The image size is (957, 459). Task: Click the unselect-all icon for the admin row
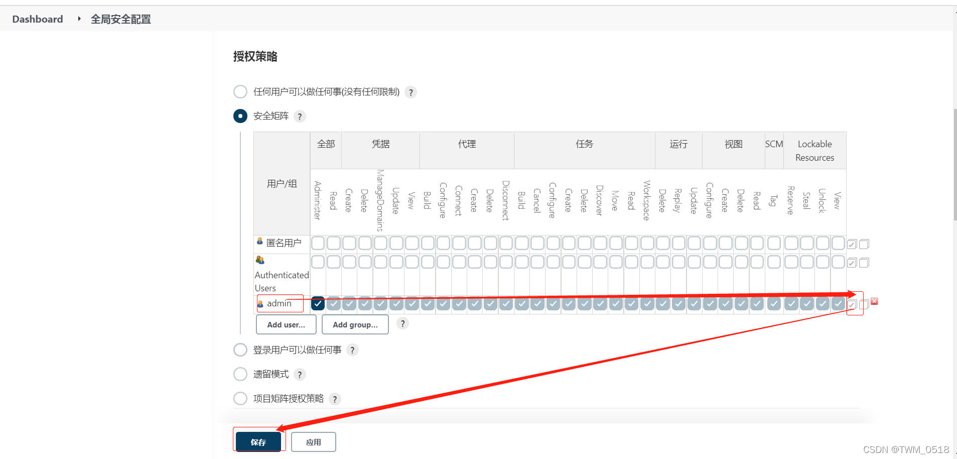864,304
